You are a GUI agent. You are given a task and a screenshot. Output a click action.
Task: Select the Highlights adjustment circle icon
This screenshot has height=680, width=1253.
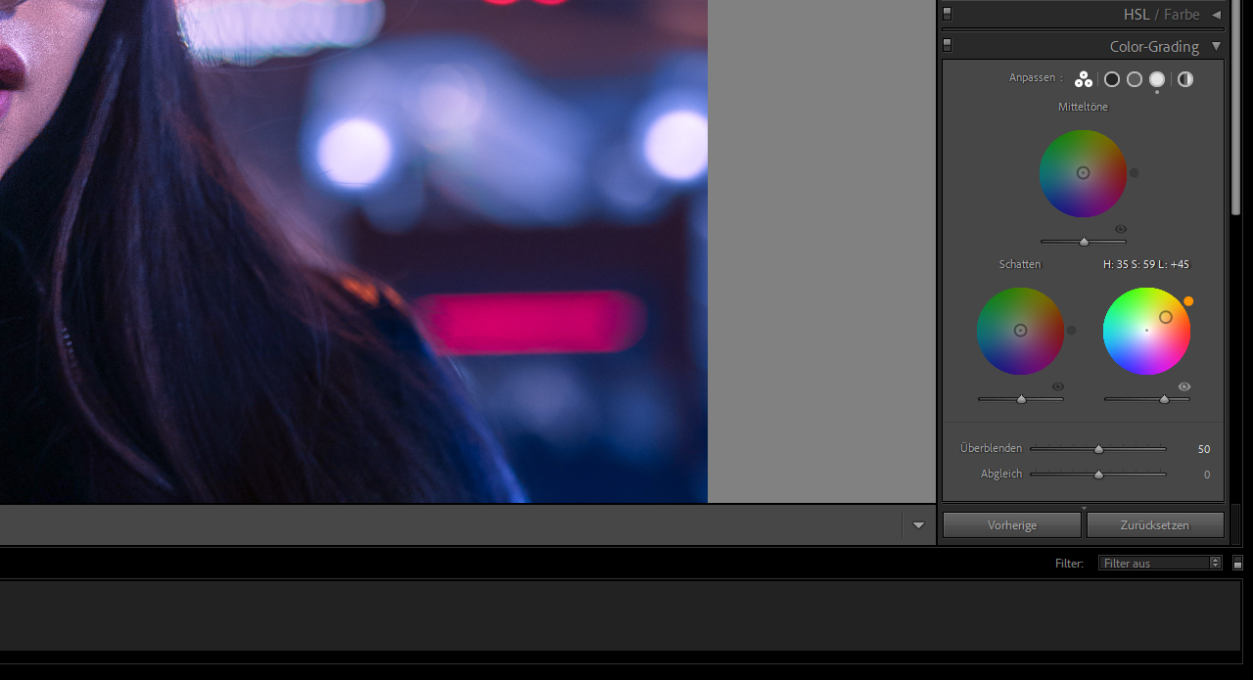coord(1157,79)
